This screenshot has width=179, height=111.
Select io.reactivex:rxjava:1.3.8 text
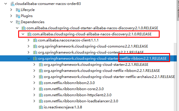63,107
